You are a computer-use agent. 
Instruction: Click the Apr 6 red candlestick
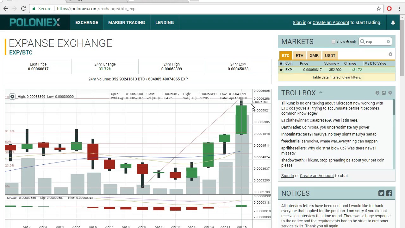click(x=93, y=152)
